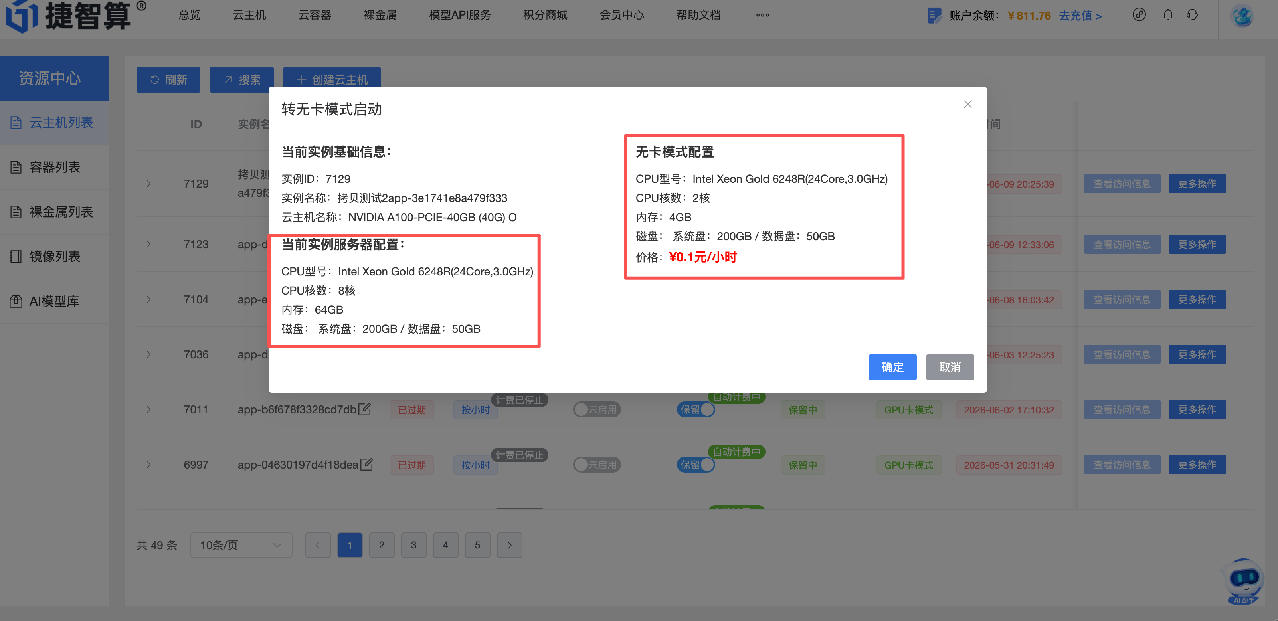Go to page 3
1278x621 pixels.
point(414,545)
